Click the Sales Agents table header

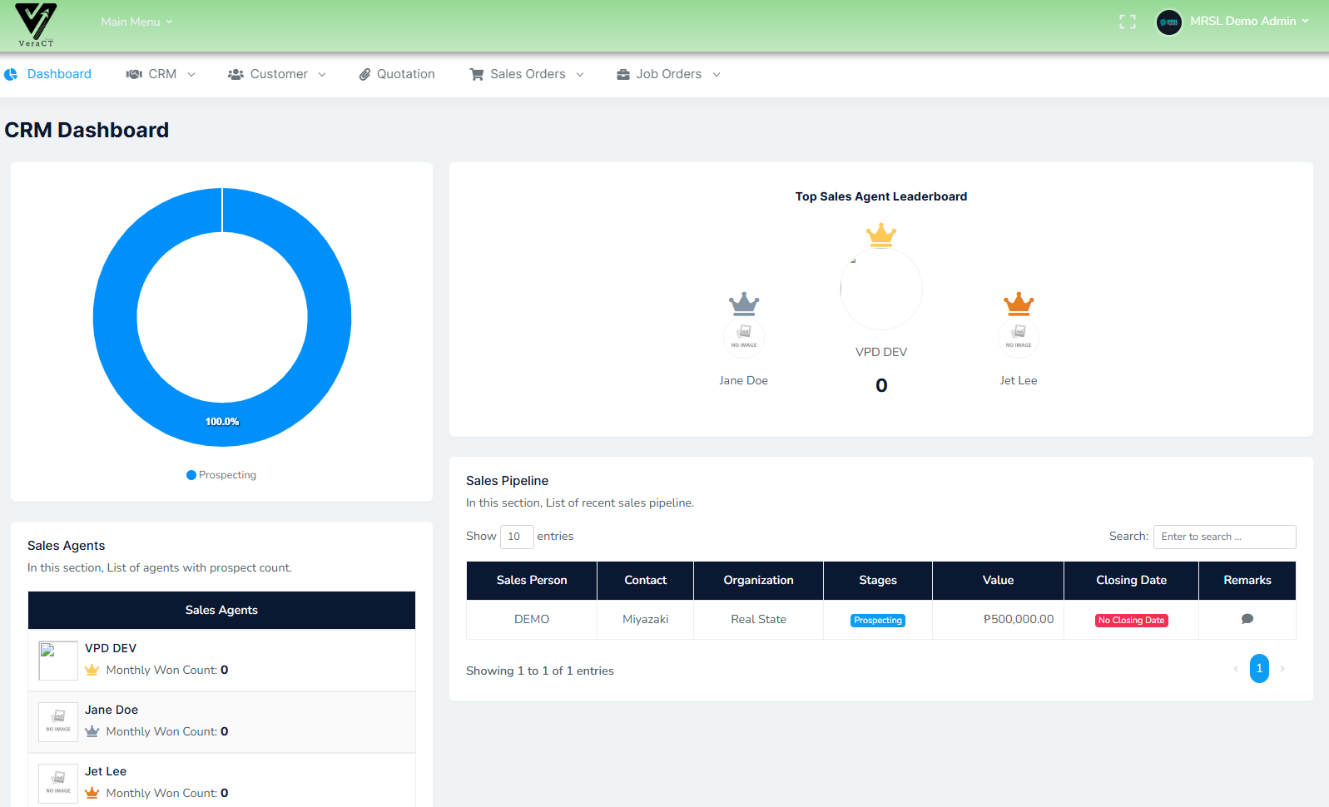tap(221, 611)
